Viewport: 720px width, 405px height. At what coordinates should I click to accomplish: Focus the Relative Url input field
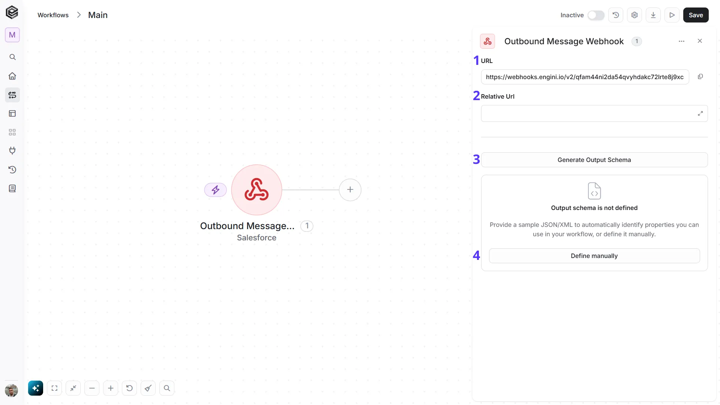pos(594,113)
